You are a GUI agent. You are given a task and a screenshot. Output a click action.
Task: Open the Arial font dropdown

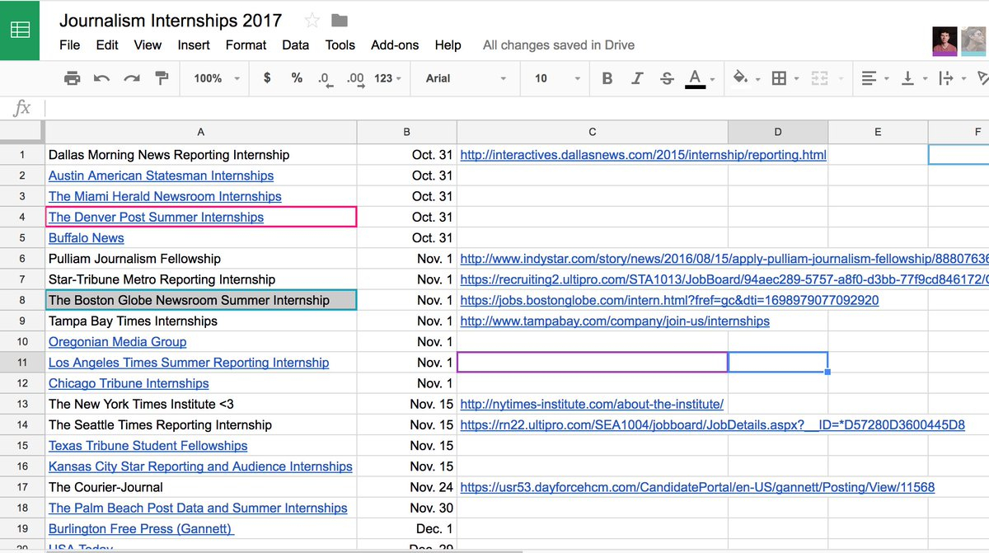pos(466,78)
